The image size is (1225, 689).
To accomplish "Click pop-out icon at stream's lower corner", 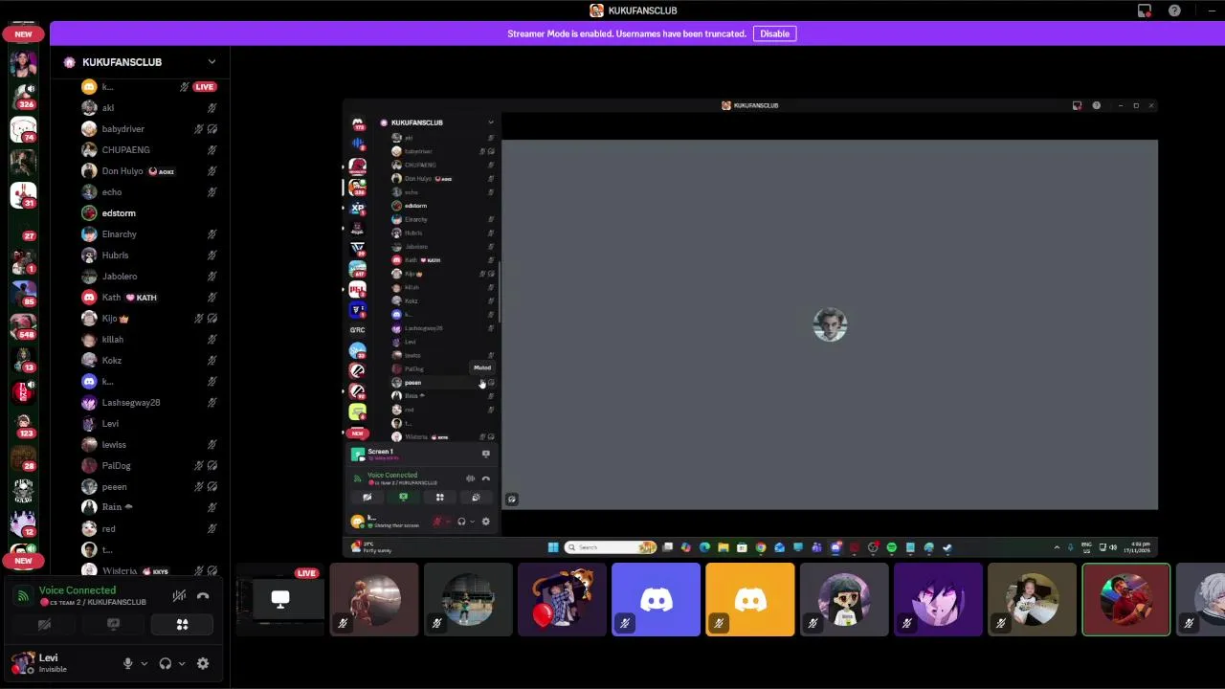I will click(511, 499).
